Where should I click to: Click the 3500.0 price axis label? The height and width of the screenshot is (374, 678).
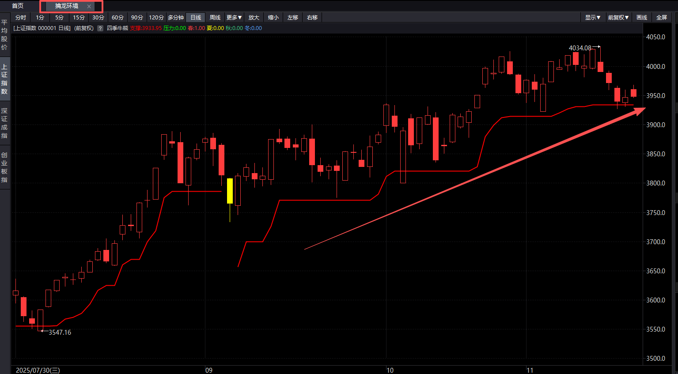[x=656, y=359]
